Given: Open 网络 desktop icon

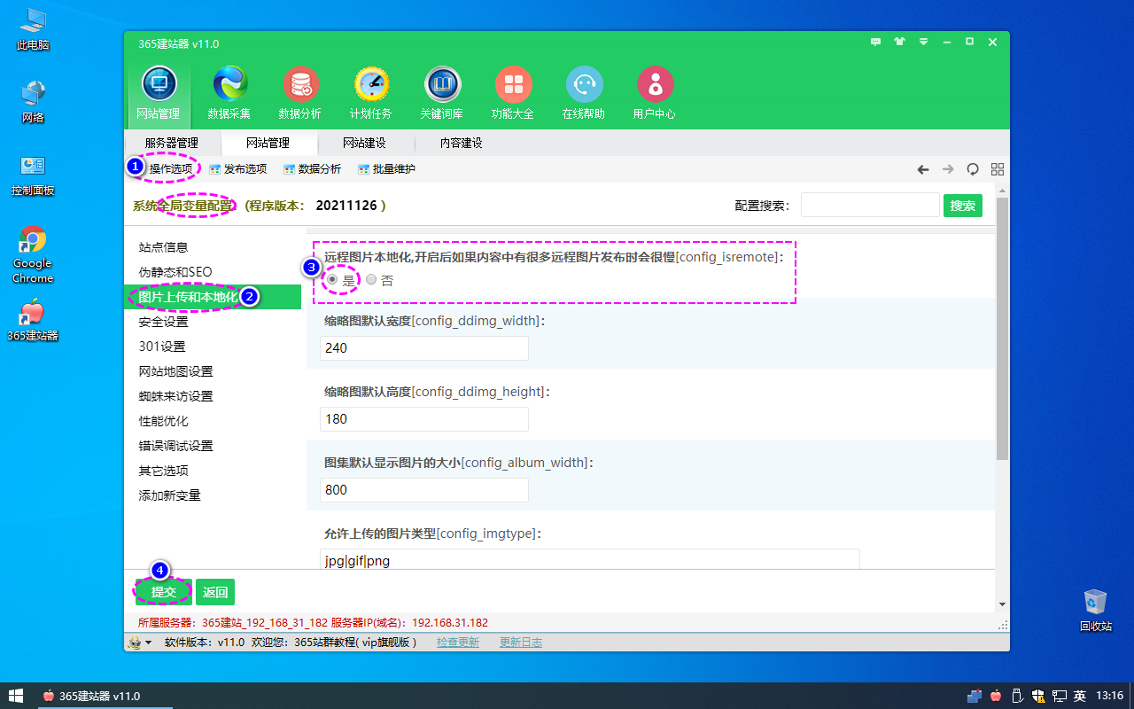Looking at the screenshot, I should click(33, 102).
